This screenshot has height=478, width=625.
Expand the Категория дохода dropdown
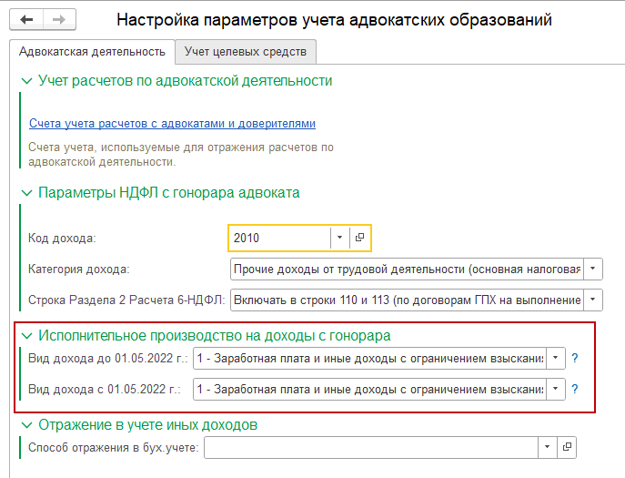[x=592, y=269]
